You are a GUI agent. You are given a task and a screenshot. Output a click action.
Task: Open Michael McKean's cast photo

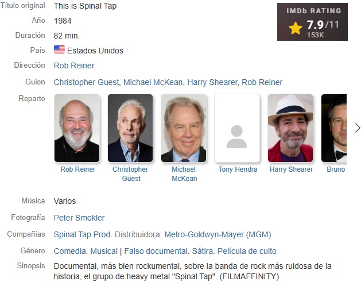184,128
